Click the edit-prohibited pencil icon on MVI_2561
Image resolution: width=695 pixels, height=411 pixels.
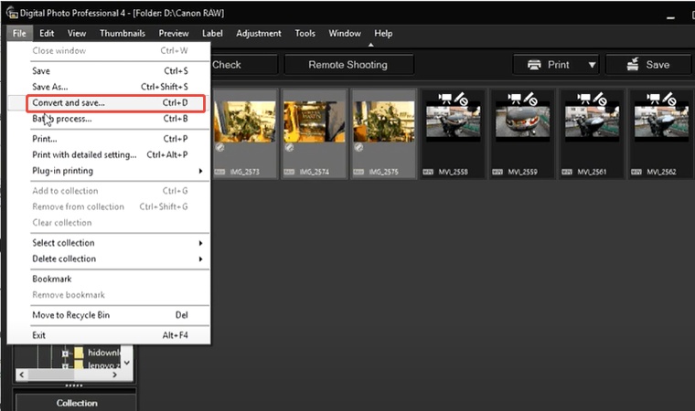coord(601,99)
